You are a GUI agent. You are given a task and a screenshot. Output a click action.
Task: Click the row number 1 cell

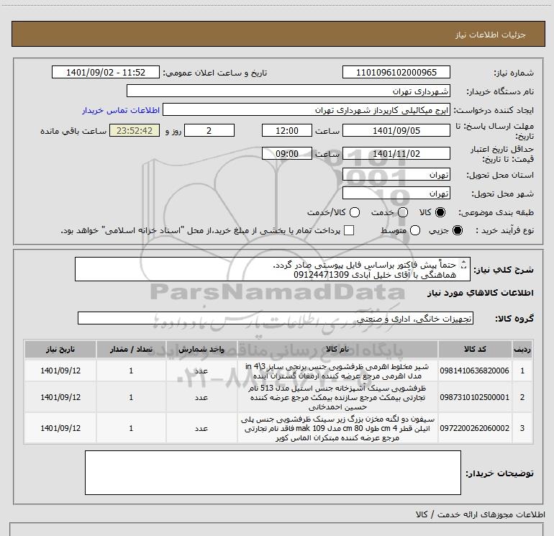(522, 371)
